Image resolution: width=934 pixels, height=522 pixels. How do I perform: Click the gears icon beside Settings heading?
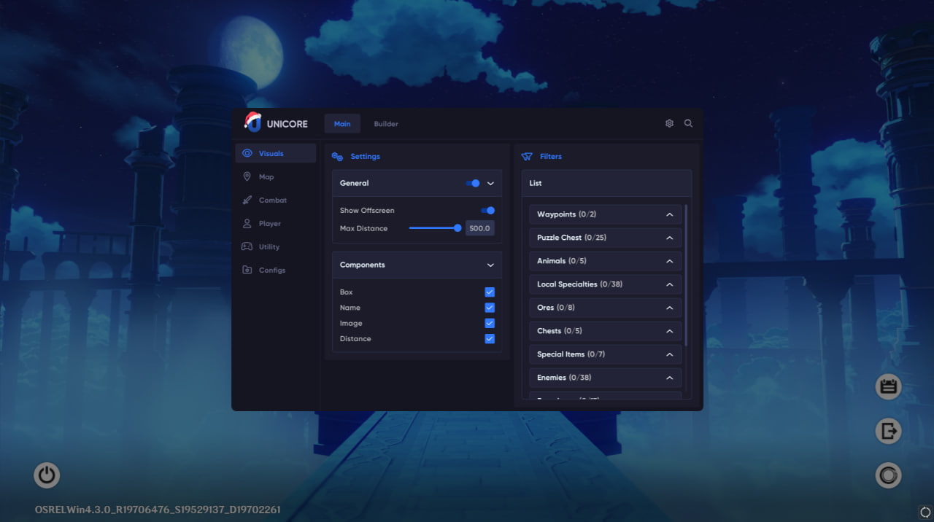[337, 157]
